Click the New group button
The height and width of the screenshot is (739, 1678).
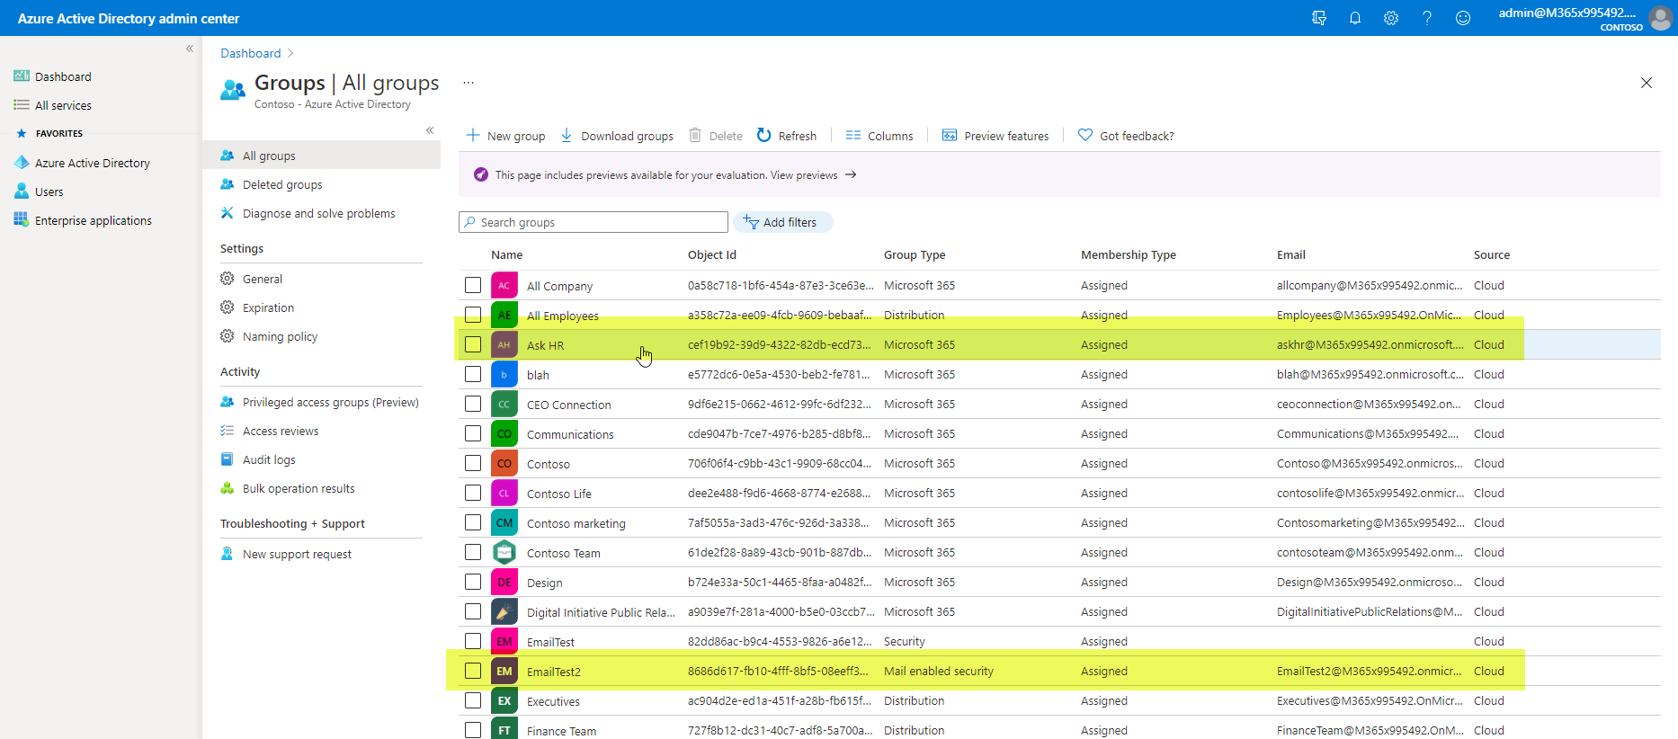505,136
